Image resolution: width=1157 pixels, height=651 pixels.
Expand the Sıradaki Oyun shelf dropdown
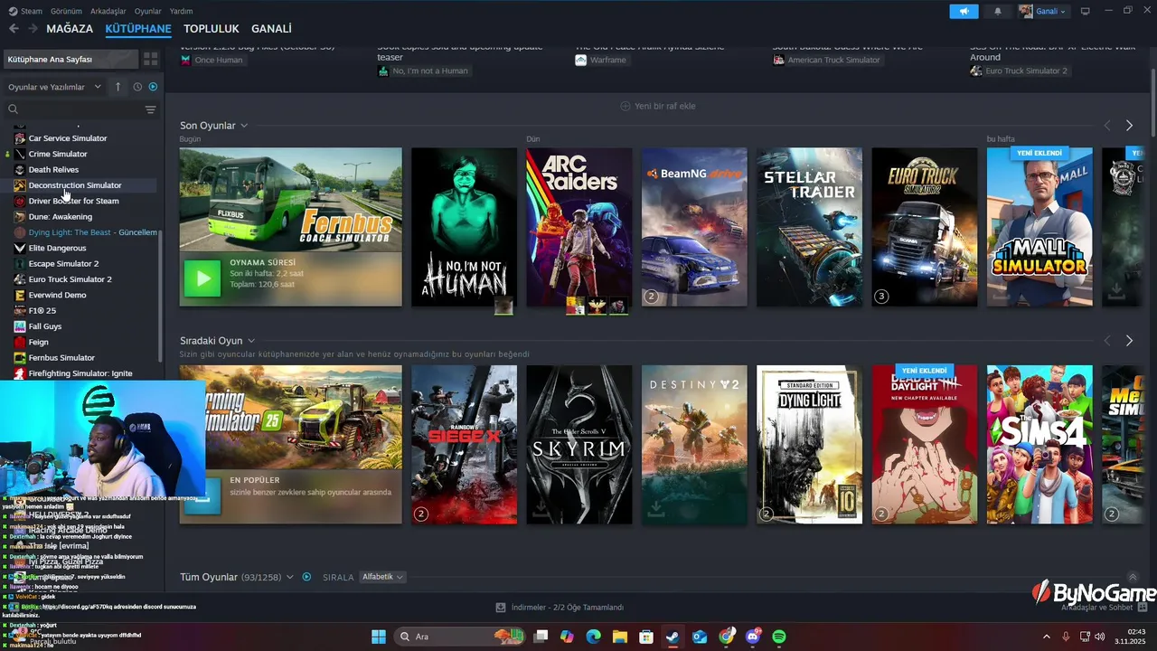[251, 341]
